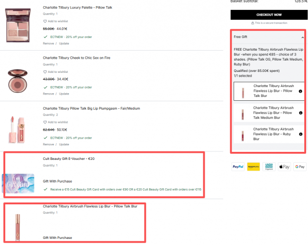Click the CHECKOUT NOW button

point(269,15)
